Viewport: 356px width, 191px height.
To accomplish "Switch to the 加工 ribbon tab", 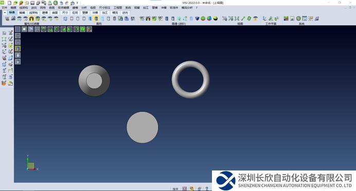I will click(x=105, y=13).
